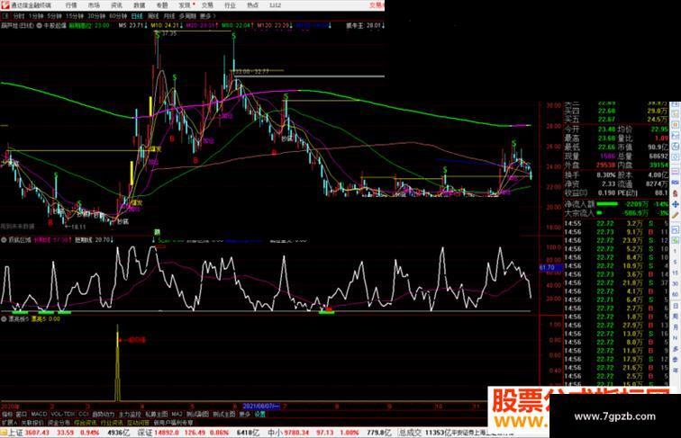Select the 测试主图 indicator tab

[x=224, y=415]
